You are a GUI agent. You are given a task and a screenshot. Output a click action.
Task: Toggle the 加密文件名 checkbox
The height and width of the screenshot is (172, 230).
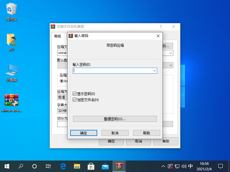[x=75, y=100]
